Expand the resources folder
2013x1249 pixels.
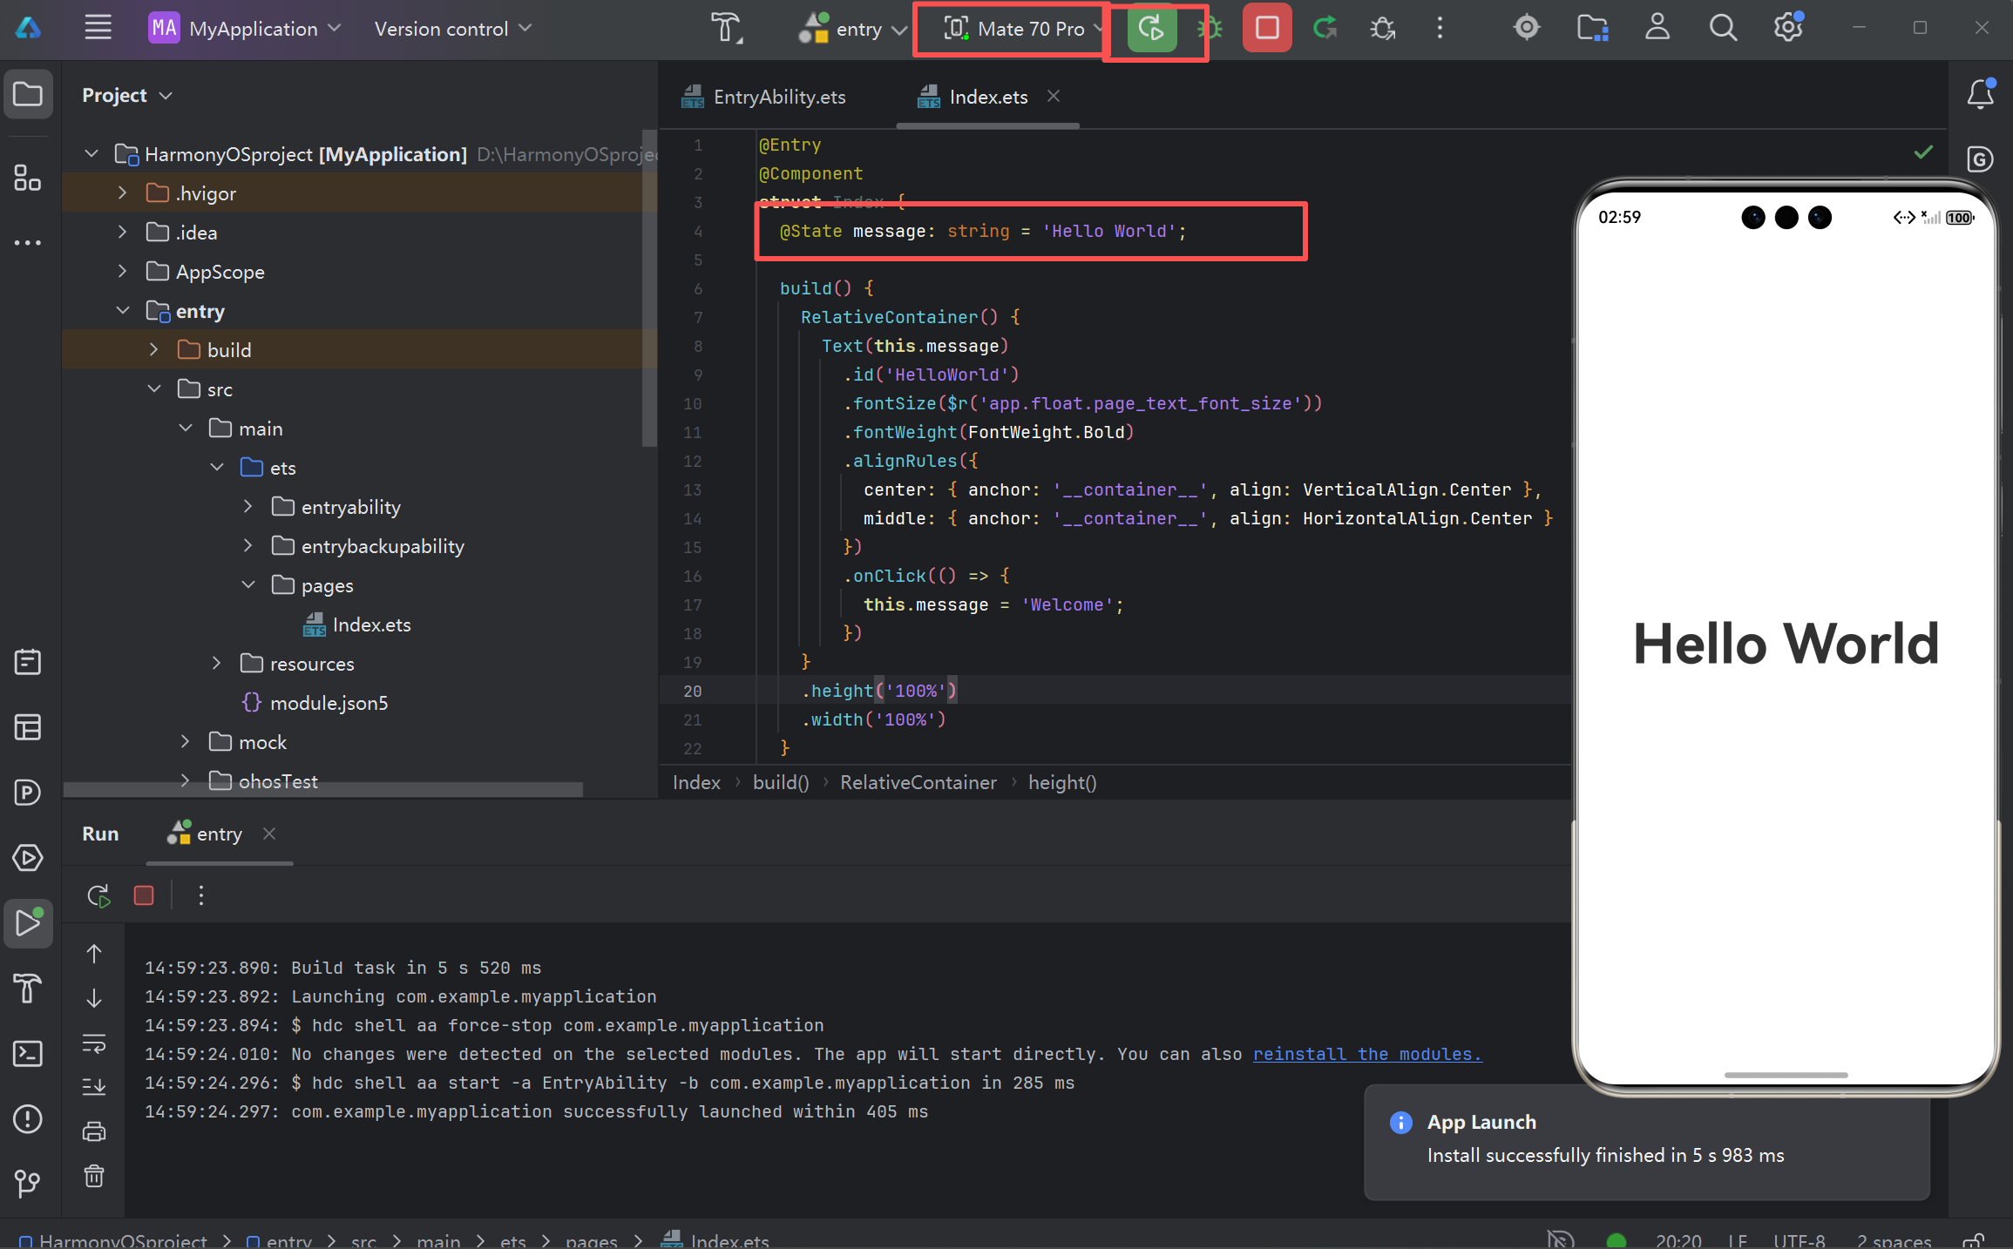pos(216,664)
